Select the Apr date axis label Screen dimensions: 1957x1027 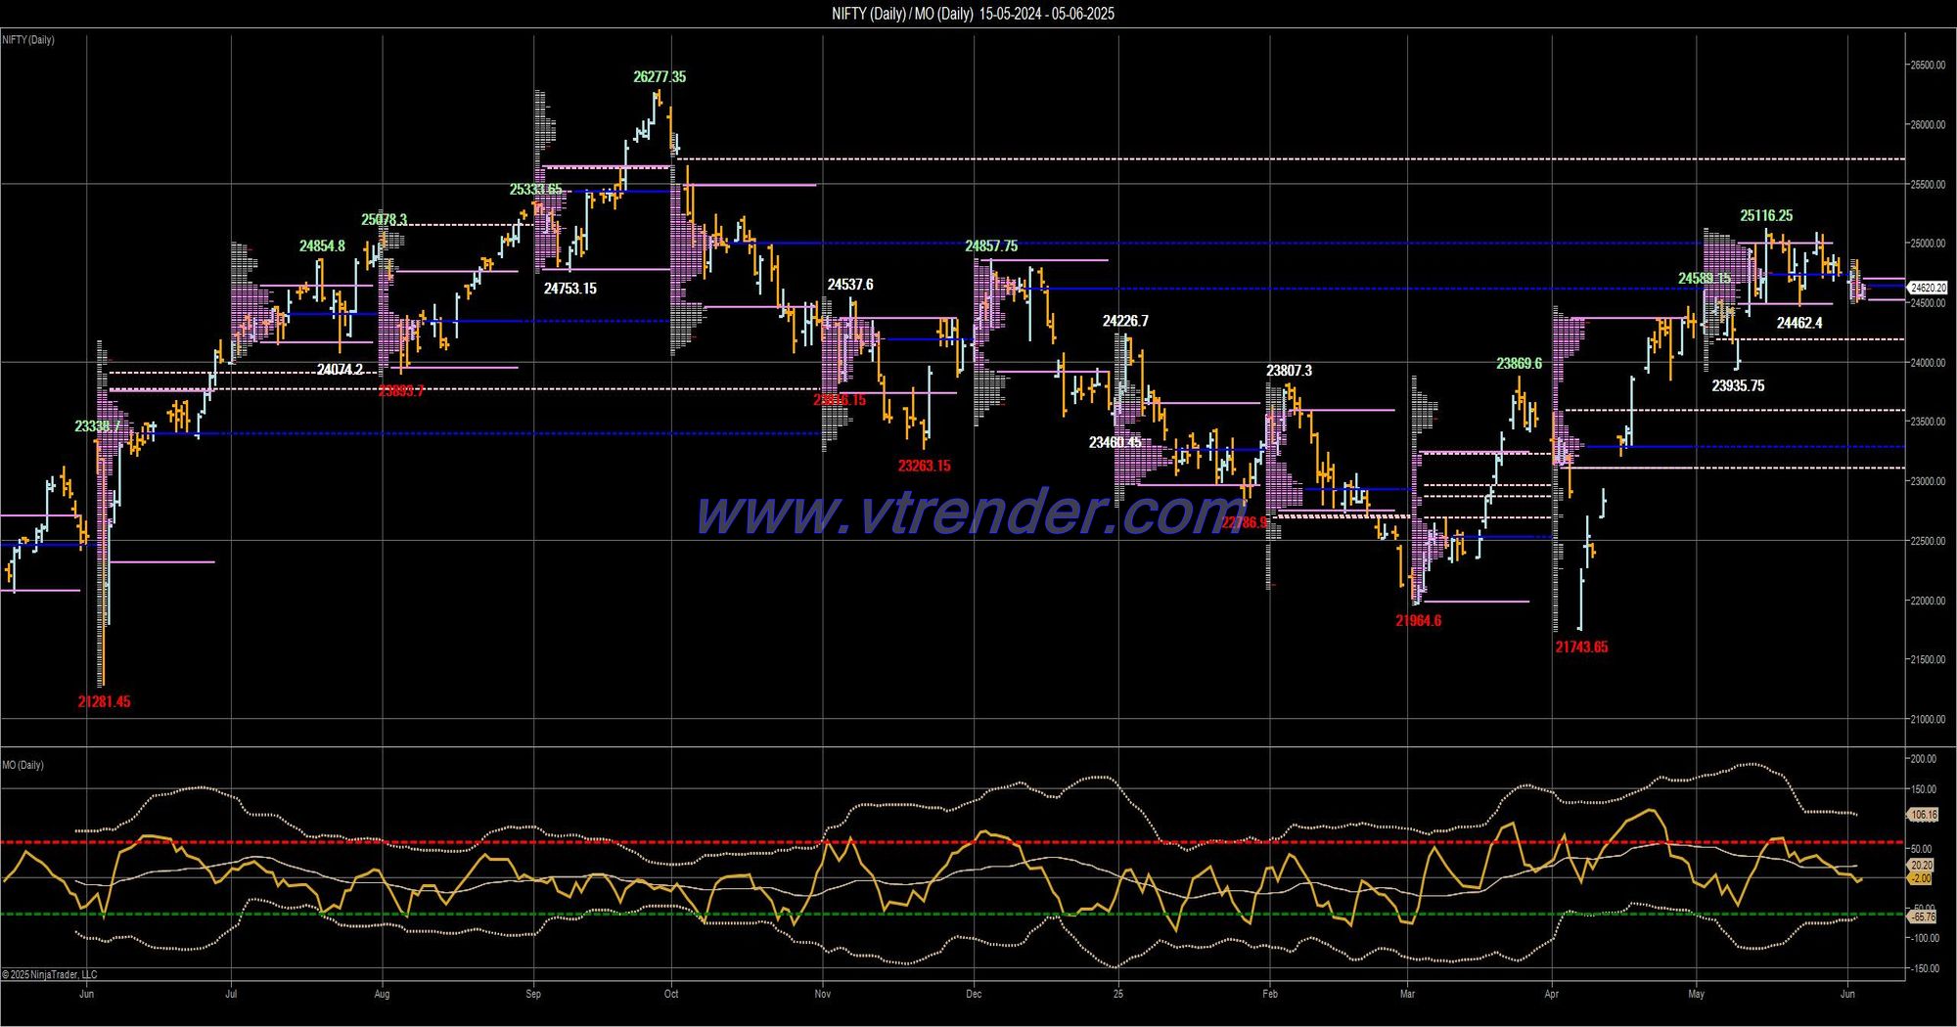point(1552,995)
